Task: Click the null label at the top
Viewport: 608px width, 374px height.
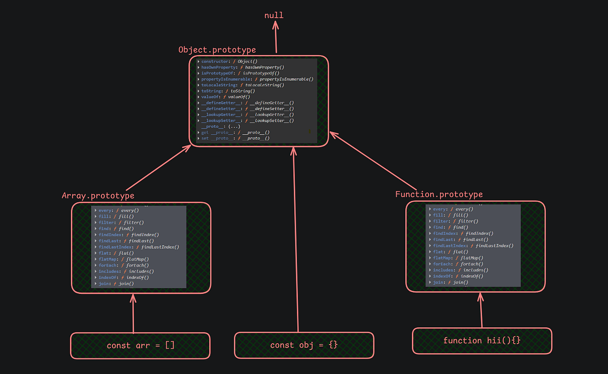Action: [x=273, y=15]
